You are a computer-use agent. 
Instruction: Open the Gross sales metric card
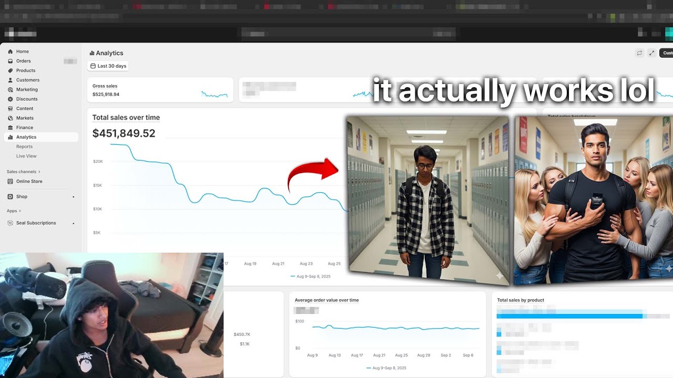[160, 90]
